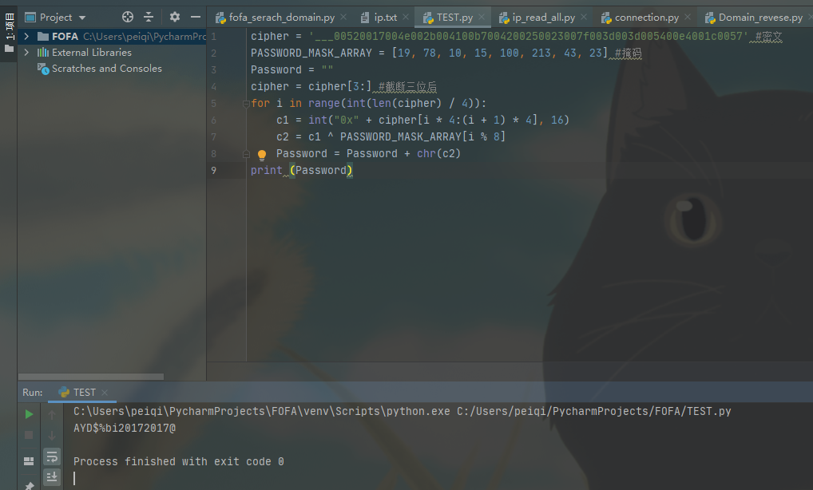Switch to the connection.py editor tab

(645, 18)
